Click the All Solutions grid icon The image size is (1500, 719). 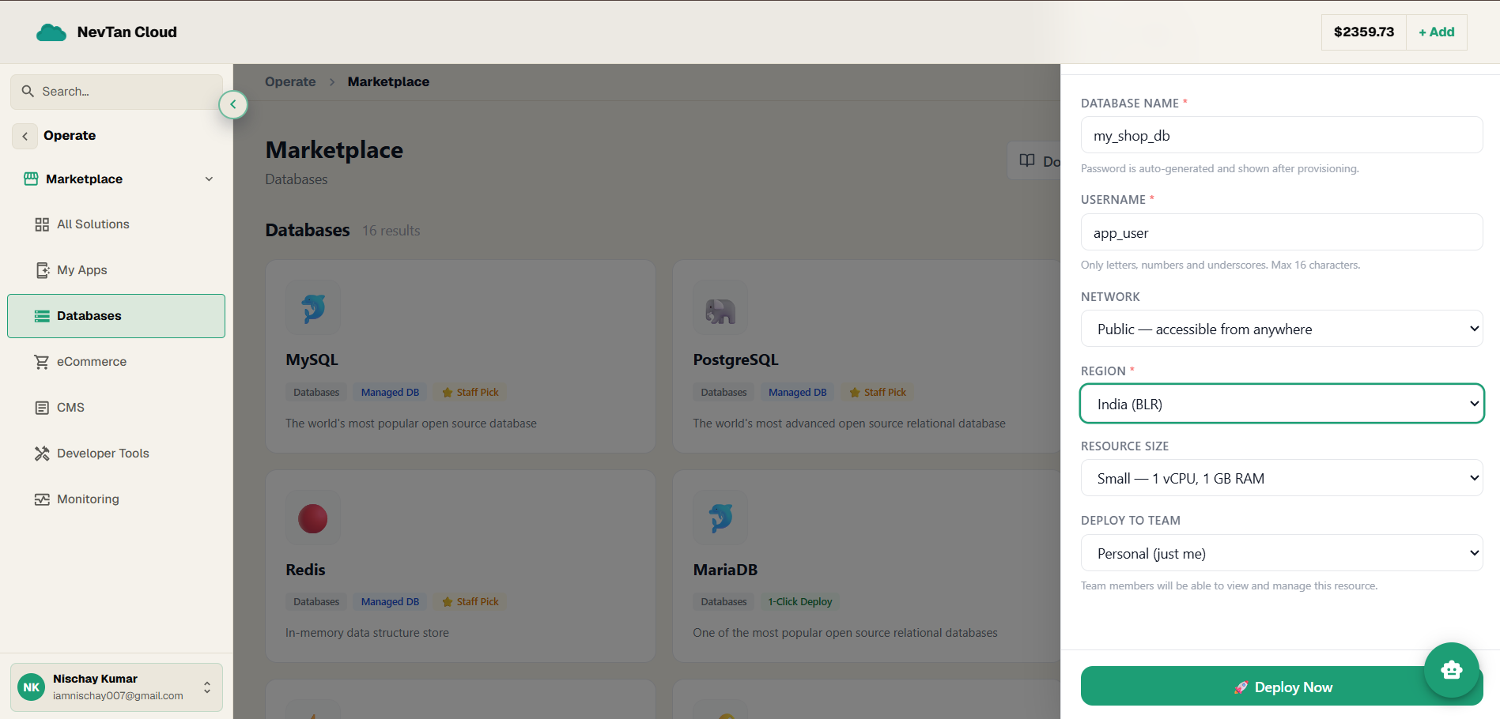[42, 224]
